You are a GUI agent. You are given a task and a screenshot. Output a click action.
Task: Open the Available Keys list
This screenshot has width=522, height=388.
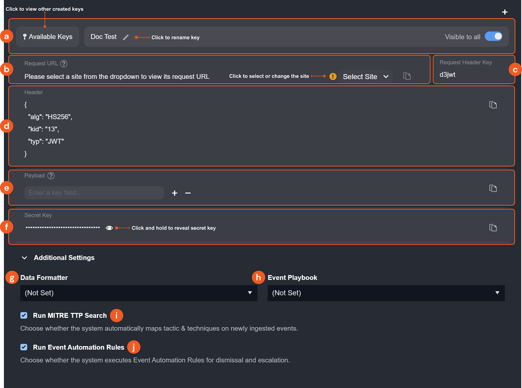[x=47, y=37]
